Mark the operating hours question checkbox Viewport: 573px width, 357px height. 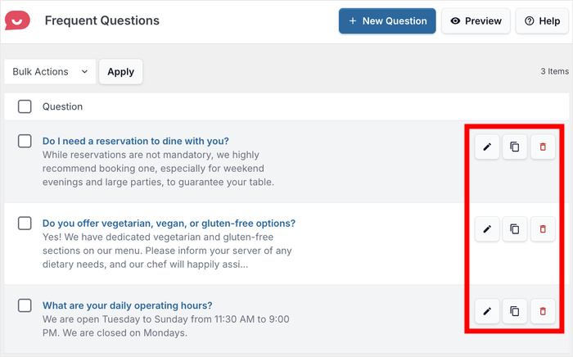point(25,305)
